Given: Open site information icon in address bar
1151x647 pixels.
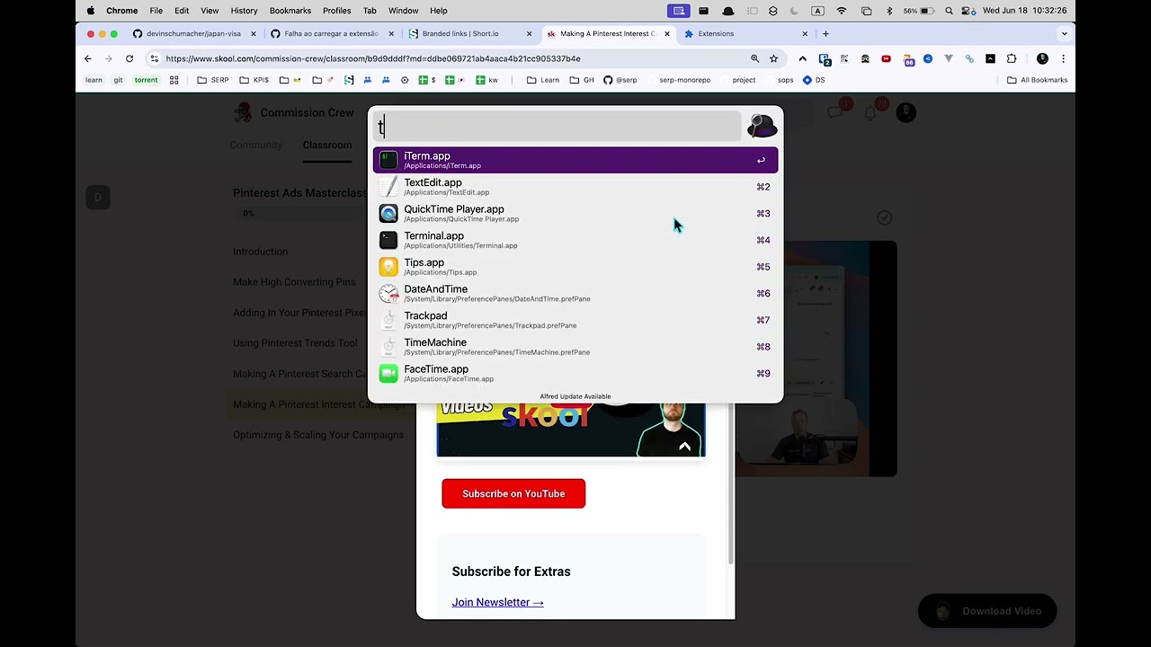Looking at the screenshot, I should [155, 58].
